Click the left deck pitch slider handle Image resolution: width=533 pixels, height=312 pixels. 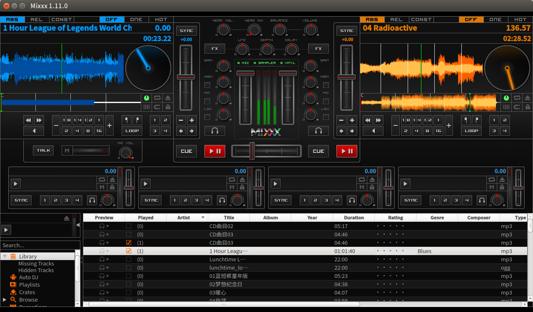[x=186, y=77]
